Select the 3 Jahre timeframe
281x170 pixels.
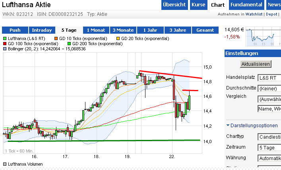pyautogui.click(x=178, y=30)
